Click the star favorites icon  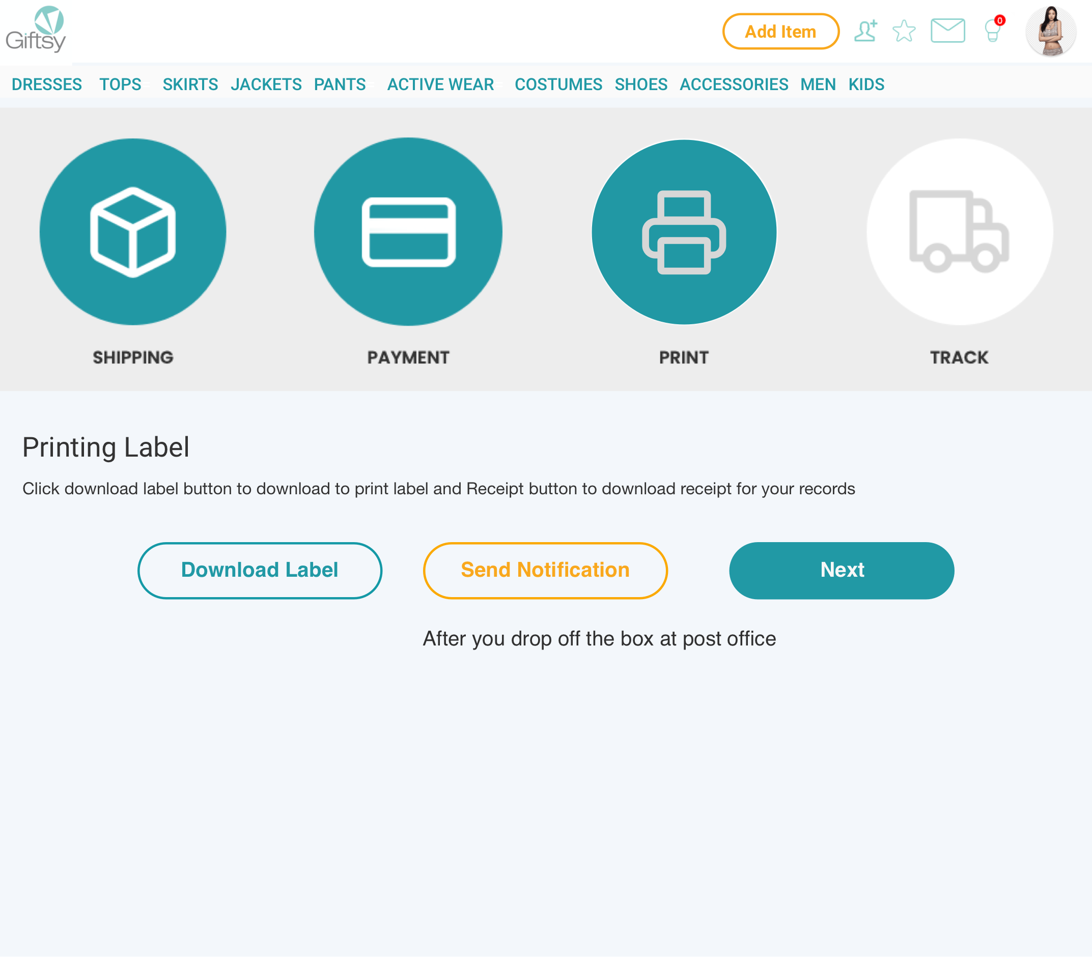point(904,31)
